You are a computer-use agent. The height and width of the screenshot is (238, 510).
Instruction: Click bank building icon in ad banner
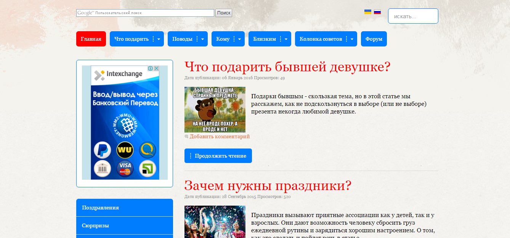102,169
